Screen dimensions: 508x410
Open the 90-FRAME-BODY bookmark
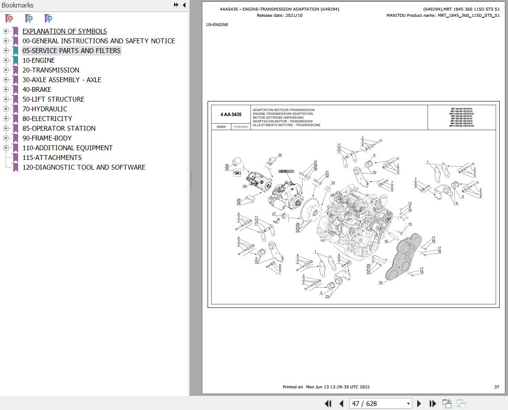pos(47,138)
